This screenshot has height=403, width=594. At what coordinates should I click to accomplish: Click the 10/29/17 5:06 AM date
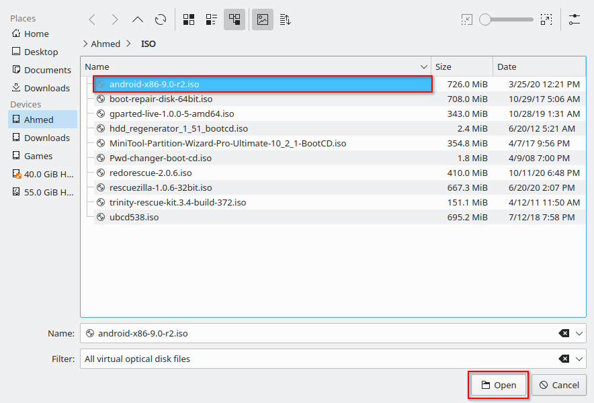(x=544, y=99)
